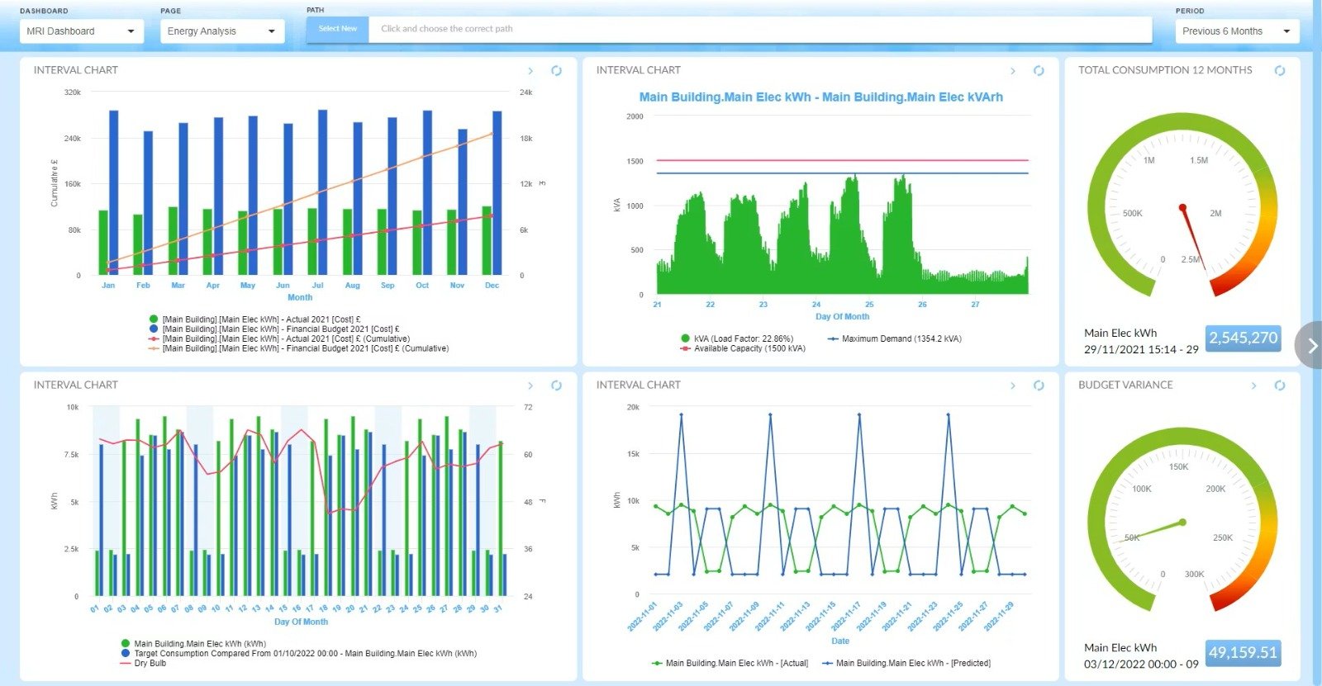The width and height of the screenshot is (1322, 686).
Task: Refresh the Budget Variance gauge
Action: coord(1279,386)
